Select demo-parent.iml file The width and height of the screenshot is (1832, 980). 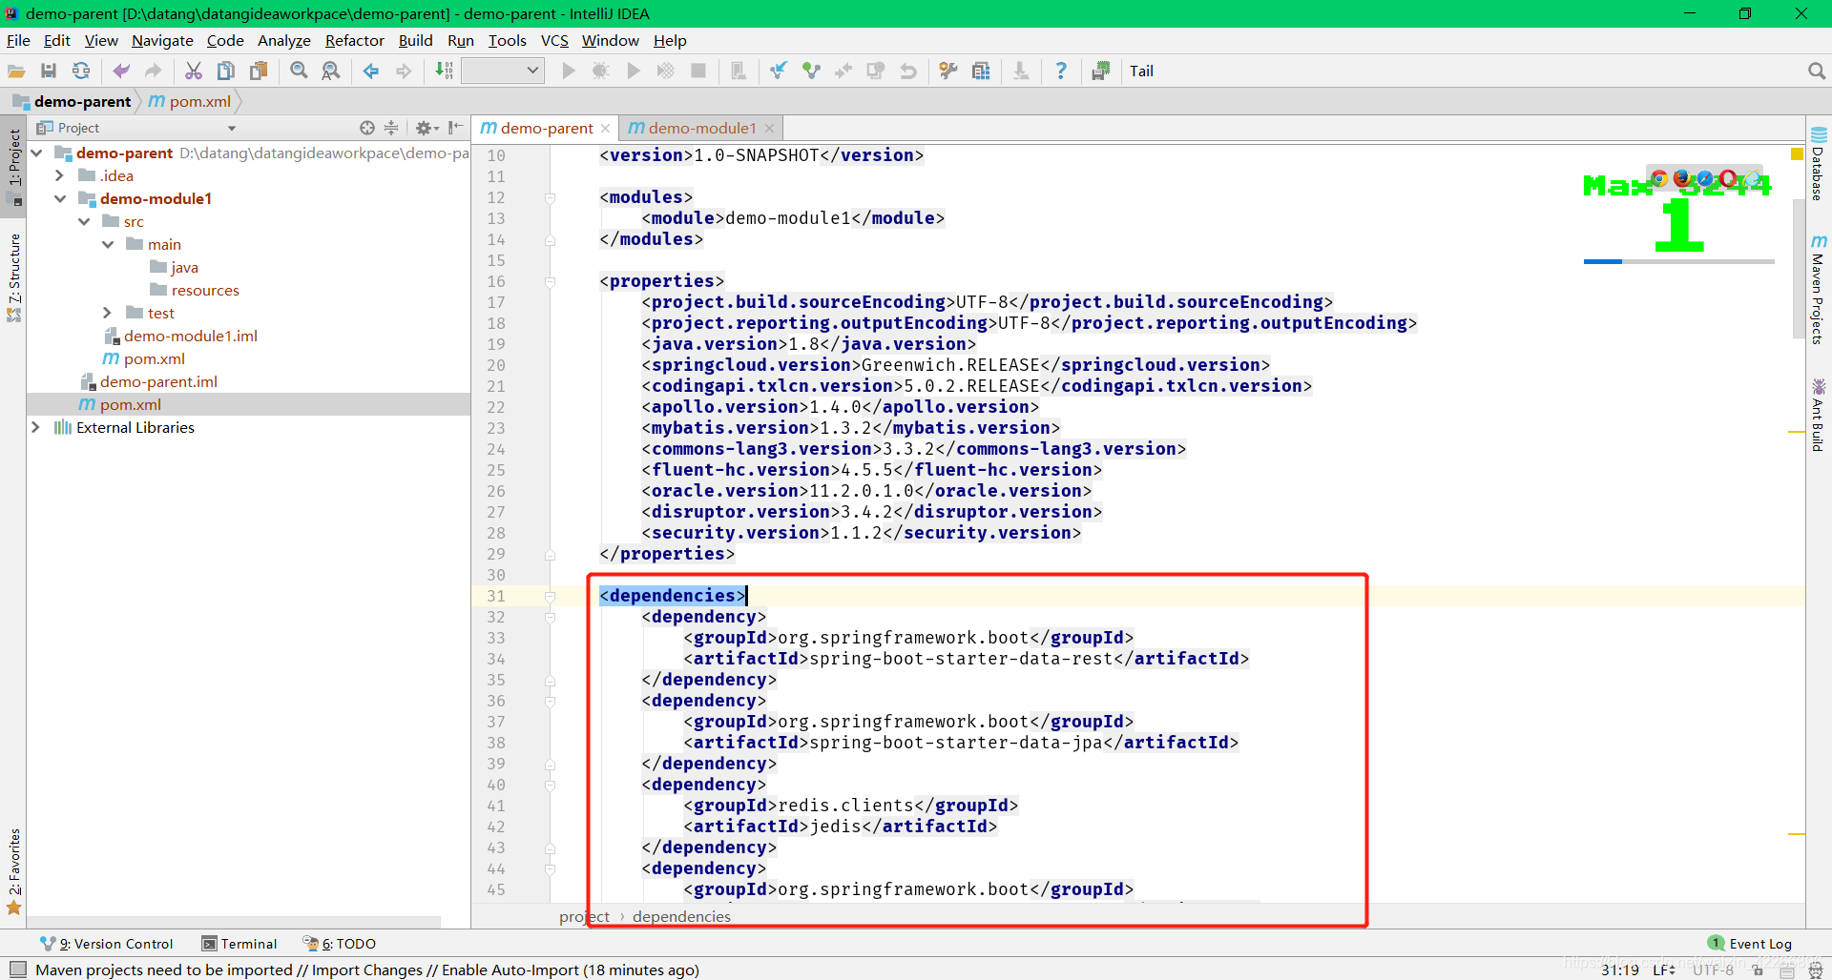pos(158,381)
